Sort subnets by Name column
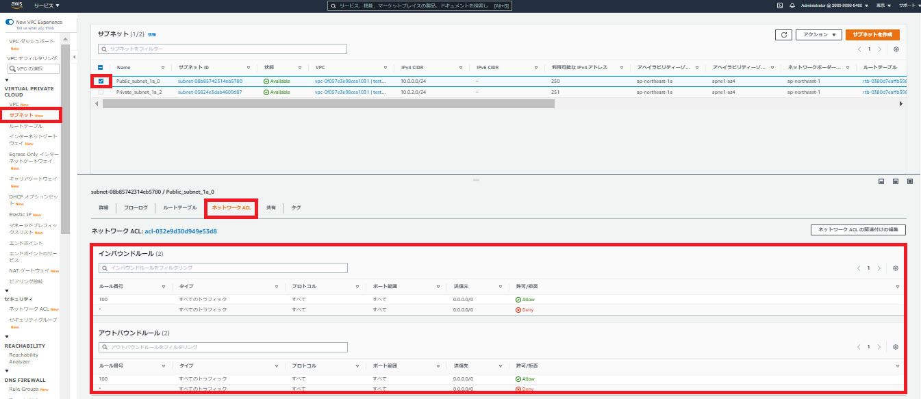Image resolution: width=921 pixels, height=399 pixels. point(163,68)
